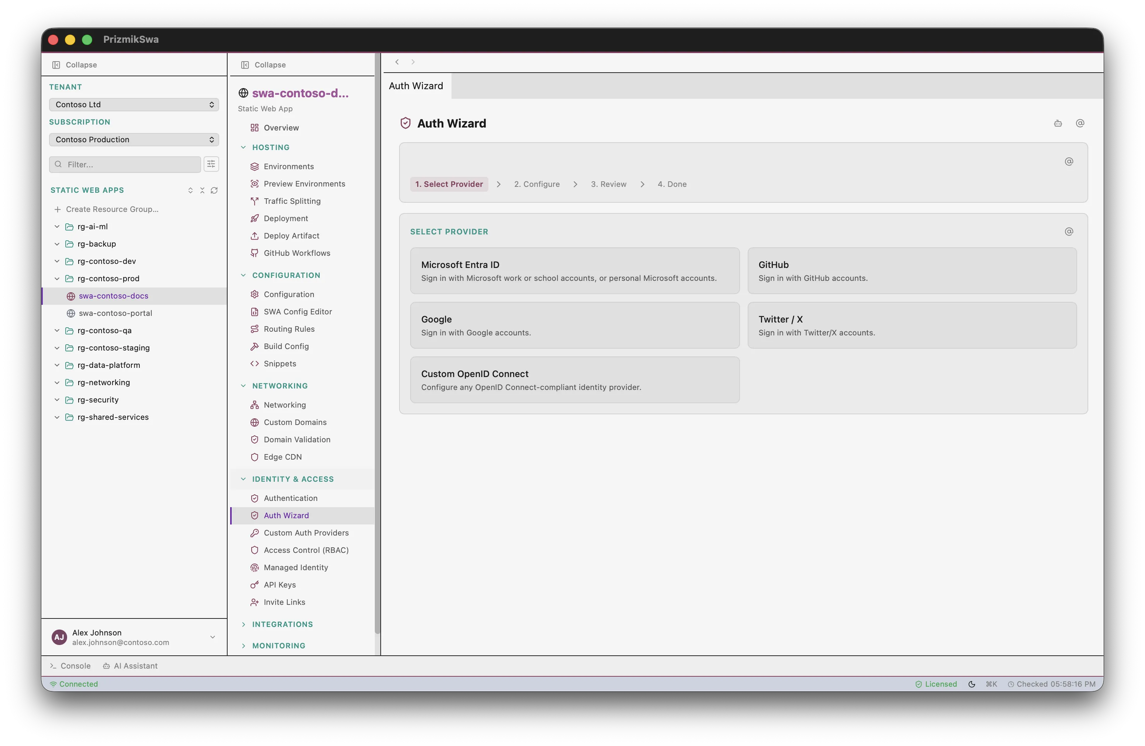Collapse the Configuration section

(x=243, y=275)
